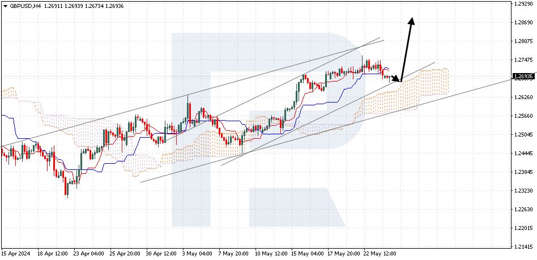Click the 1.26260 price axis label
The width and height of the screenshot is (537, 260).
click(x=525, y=97)
